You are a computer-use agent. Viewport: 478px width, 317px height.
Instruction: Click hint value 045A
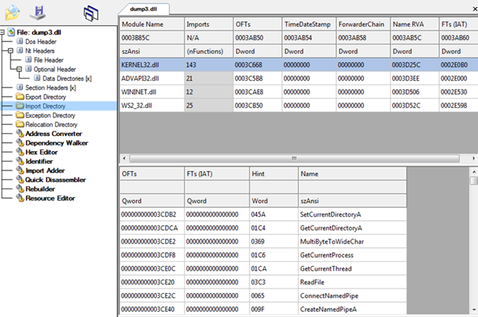click(258, 215)
